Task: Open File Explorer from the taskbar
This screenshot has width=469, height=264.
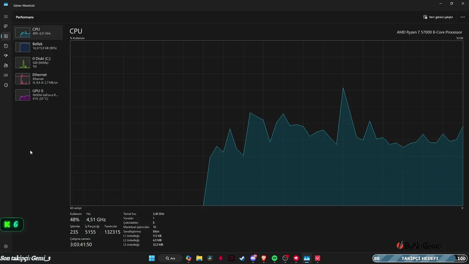Action: tap(199, 258)
